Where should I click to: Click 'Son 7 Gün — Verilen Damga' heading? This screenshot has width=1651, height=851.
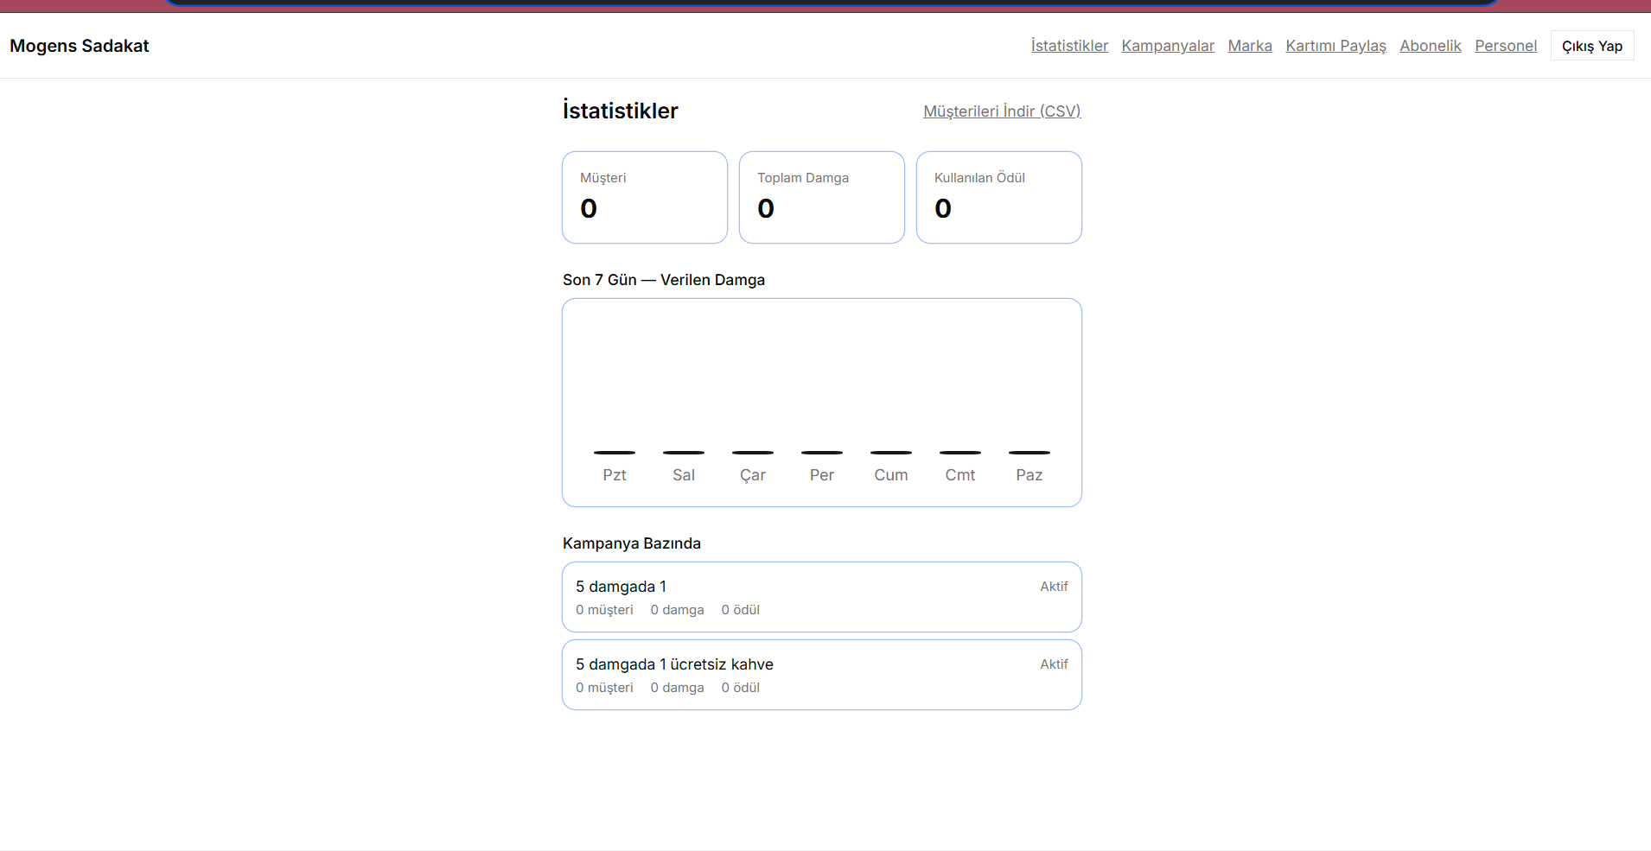click(x=664, y=280)
